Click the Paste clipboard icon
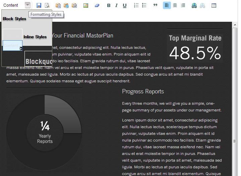The height and width of the screenshot is (176, 241). tap(58, 5)
